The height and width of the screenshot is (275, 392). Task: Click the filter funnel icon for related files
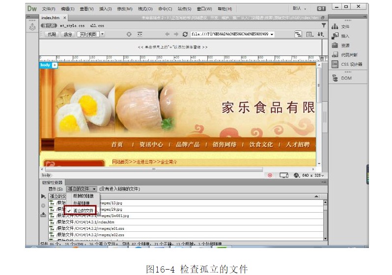point(323,25)
